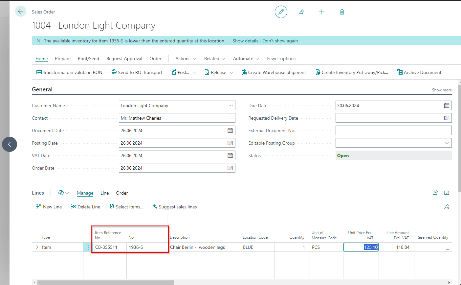Click Don't show again link
The height and width of the screenshot is (285, 461).
click(280, 41)
